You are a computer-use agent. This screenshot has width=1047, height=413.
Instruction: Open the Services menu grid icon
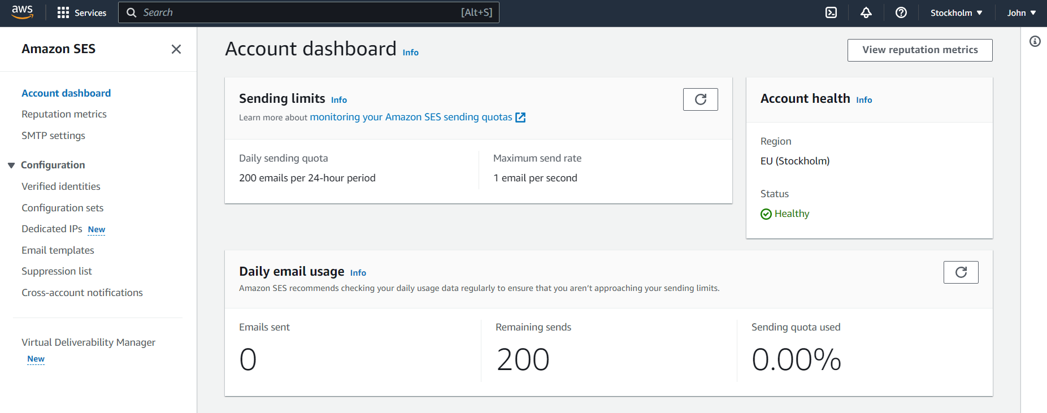click(63, 12)
